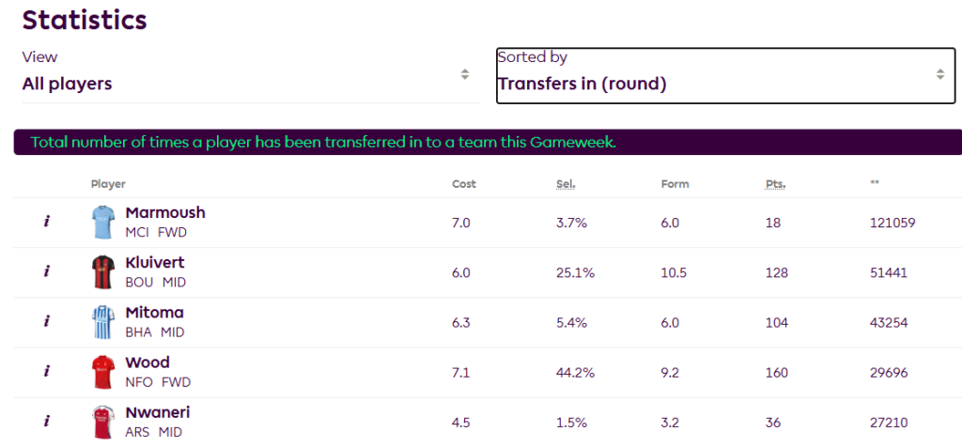962x447 pixels.
Task: Click the View dropdown arrows
Action: pos(465,74)
